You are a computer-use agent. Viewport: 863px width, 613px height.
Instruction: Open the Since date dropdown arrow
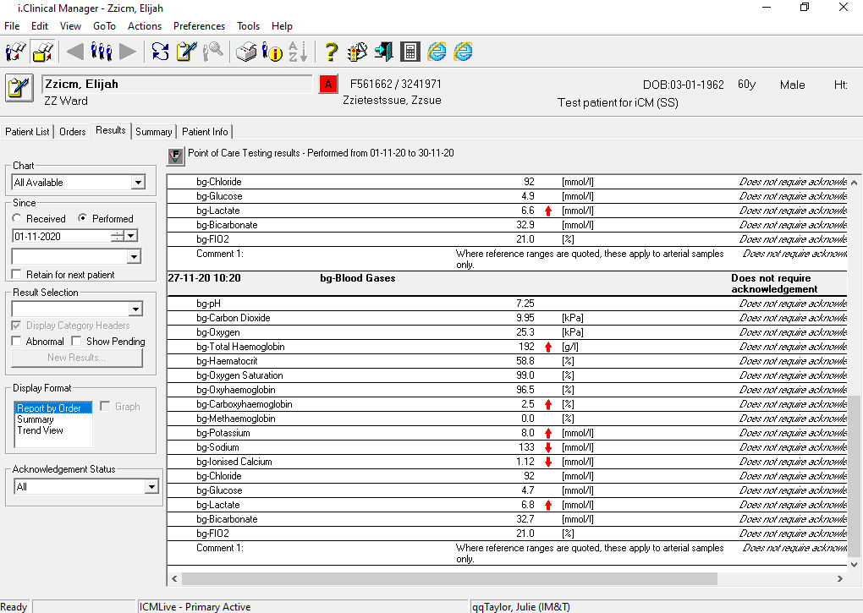(x=131, y=237)
